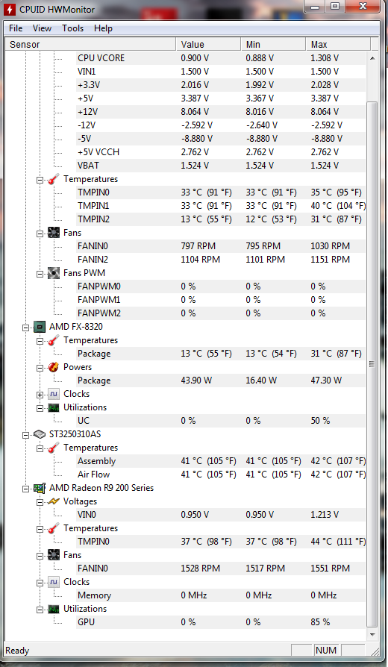
Task: Collapse the AMD Radeon R9 200 Series node
Action: point(25,489)
